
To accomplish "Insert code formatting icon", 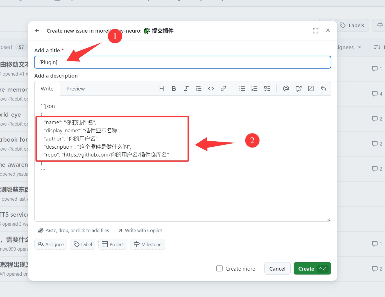I will tap(211, 89).
